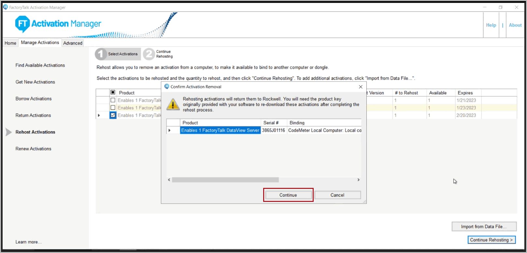
Task: Click serial number 3865J01116
Action: [x=274, y=130]
